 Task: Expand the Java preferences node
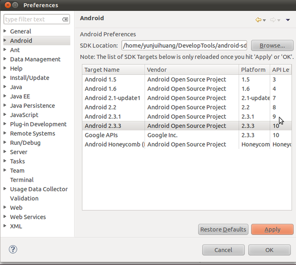click(x=5, y=87)
